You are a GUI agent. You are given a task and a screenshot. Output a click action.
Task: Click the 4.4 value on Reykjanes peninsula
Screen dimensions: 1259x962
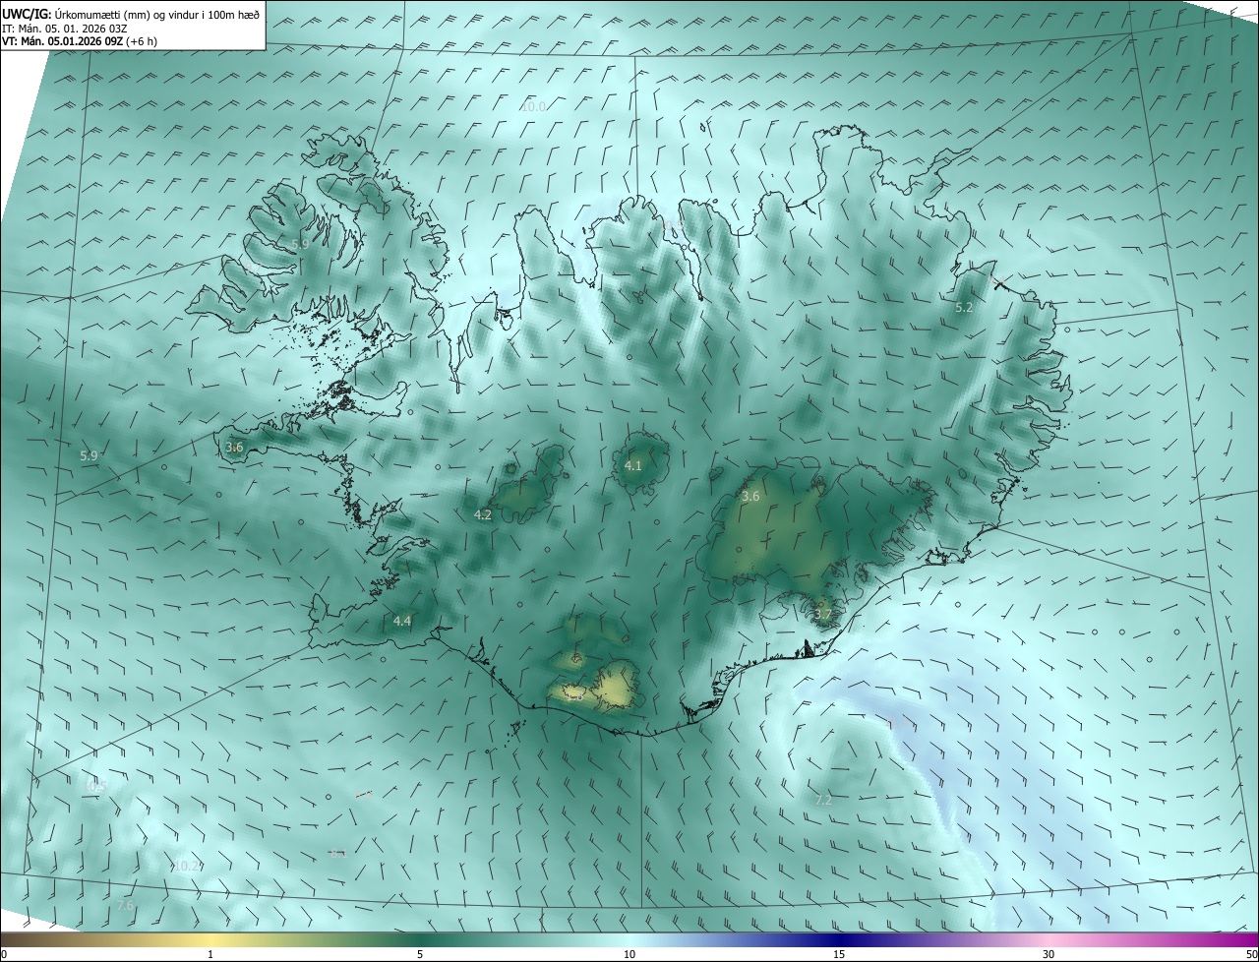(x=402, y=621)
